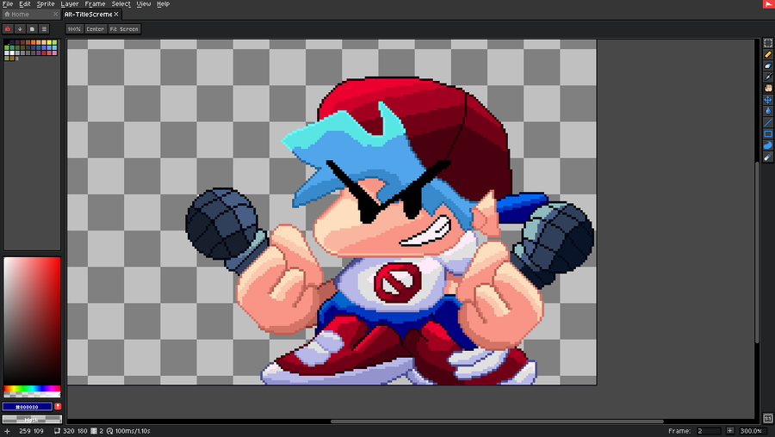Open the File menu
775x437 pixels.
point(8,4)
